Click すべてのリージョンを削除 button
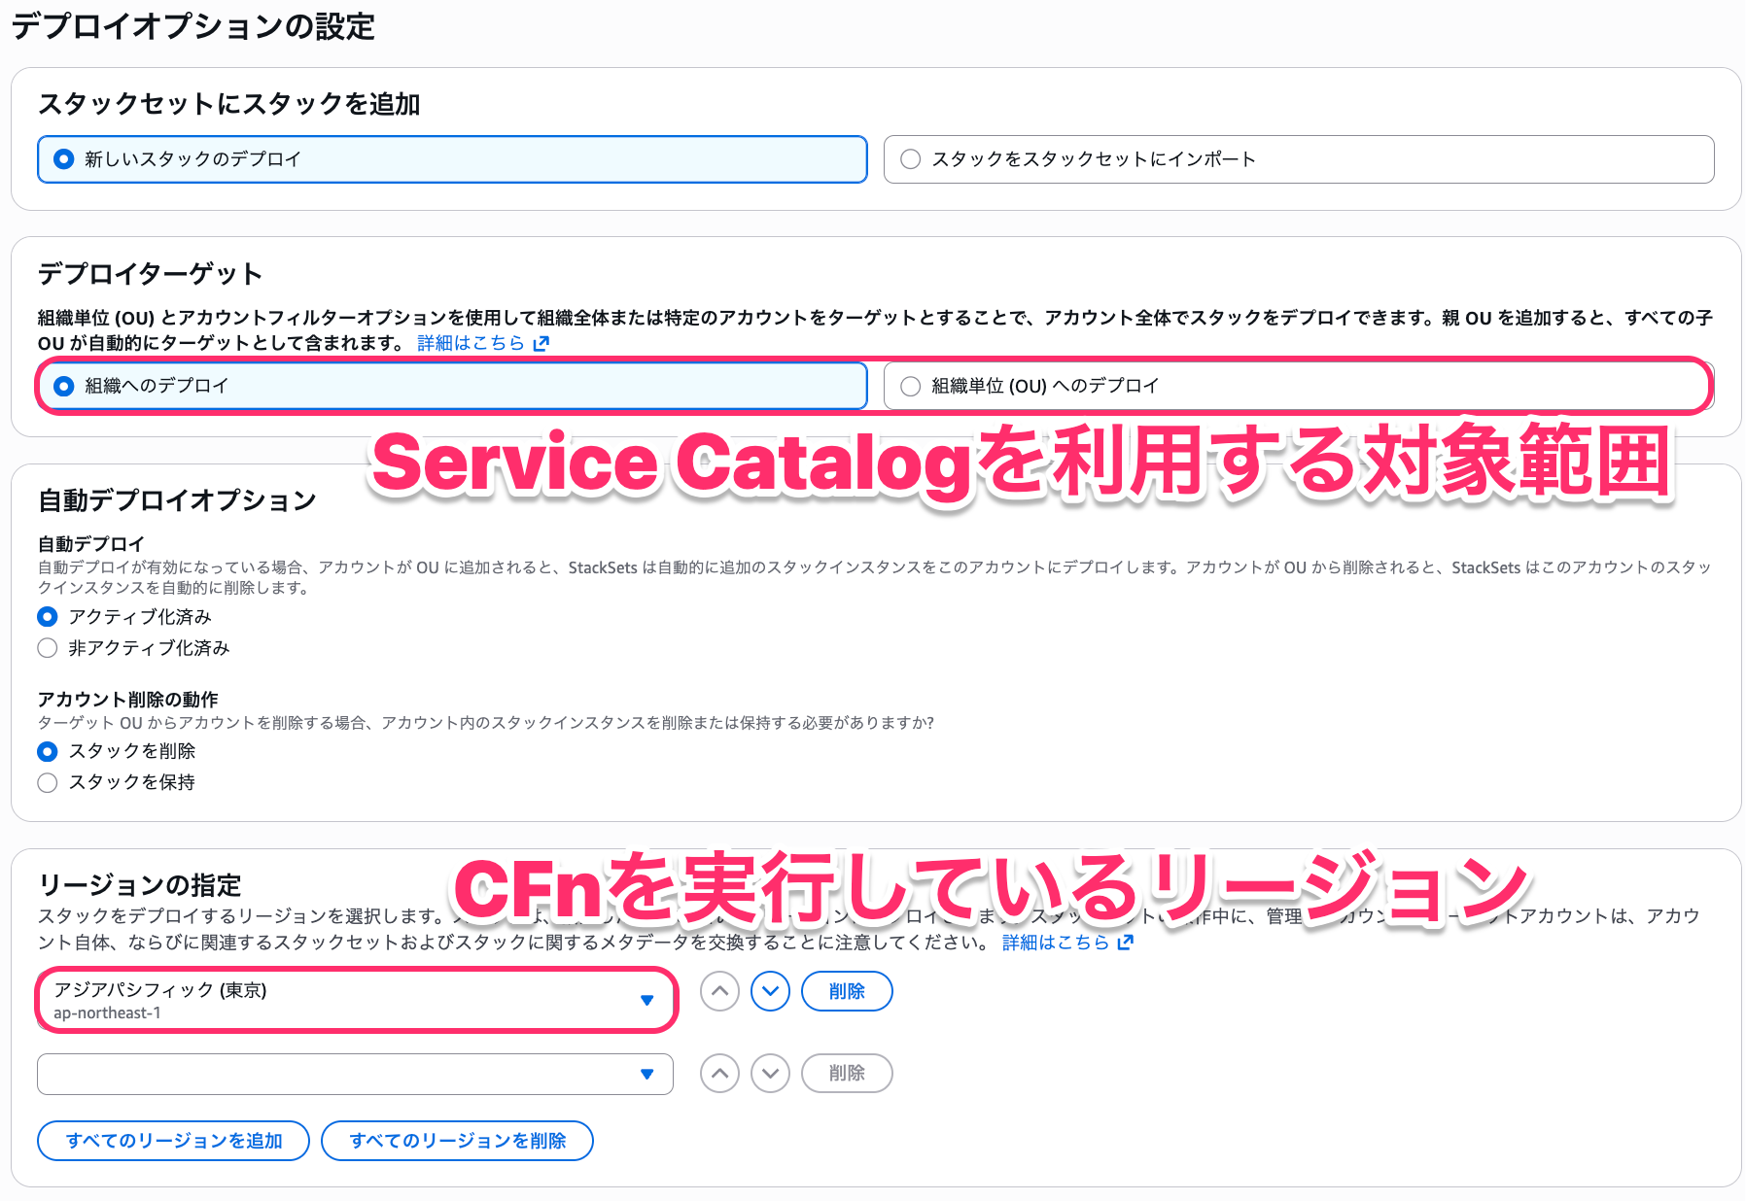 pyautogui.click(x=457, y=1141)
